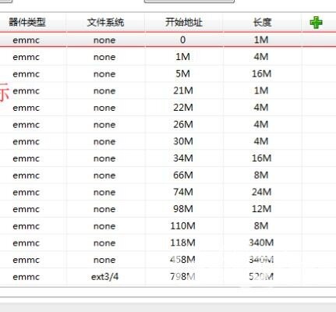
Task: Select the start address 34M cell
Action: [x=183, y=158]
